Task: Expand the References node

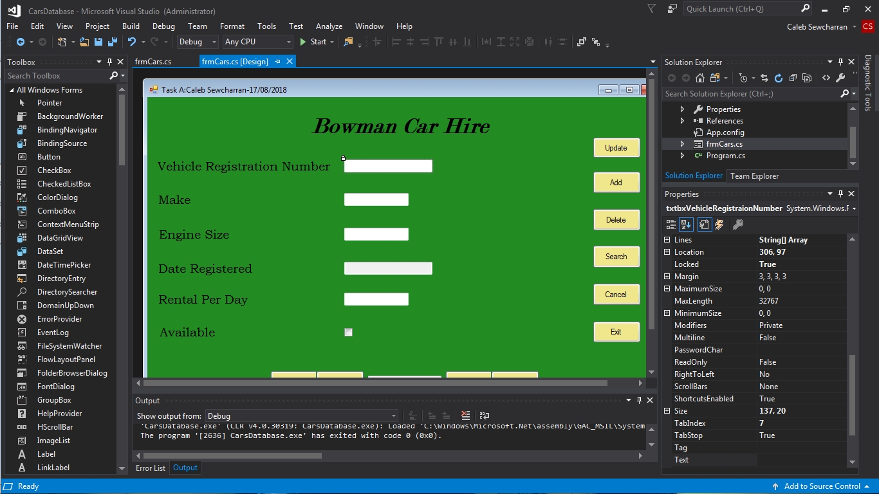Action: (682, 121)
